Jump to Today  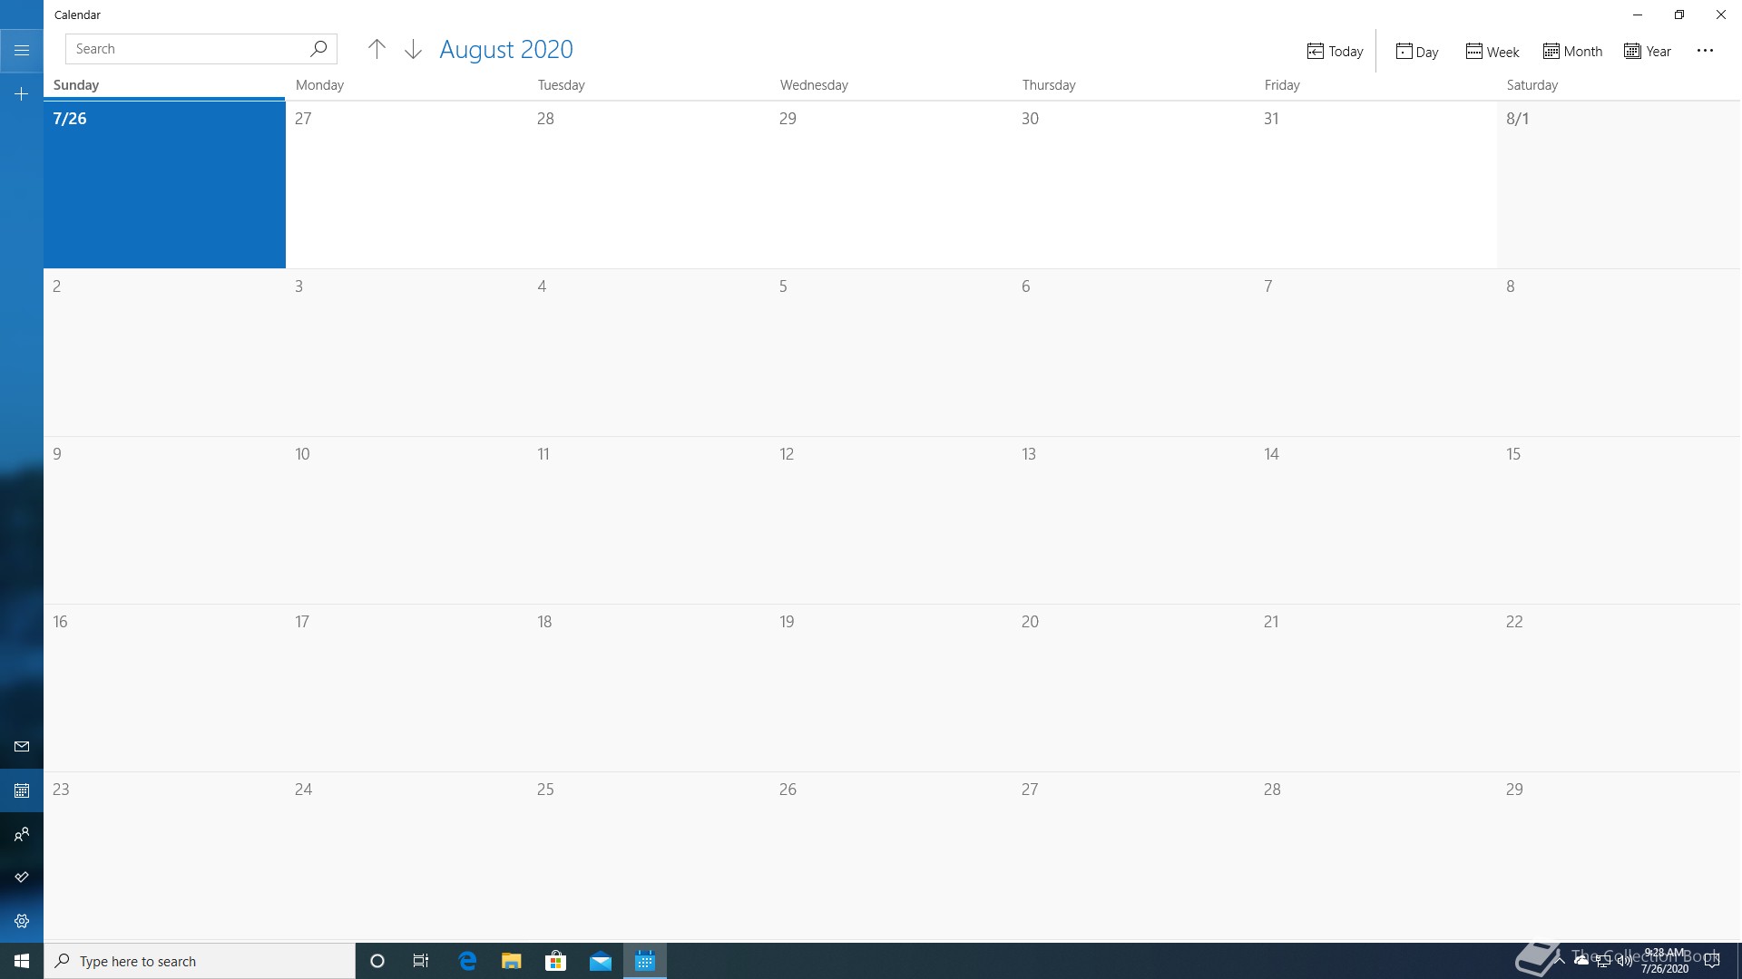click(1335, 51)
